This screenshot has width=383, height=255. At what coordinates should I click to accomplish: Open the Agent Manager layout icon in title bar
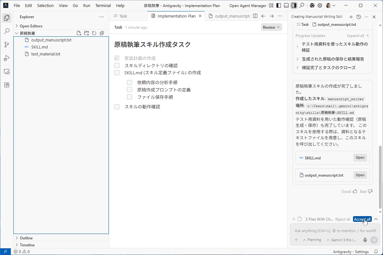[271, 5]
